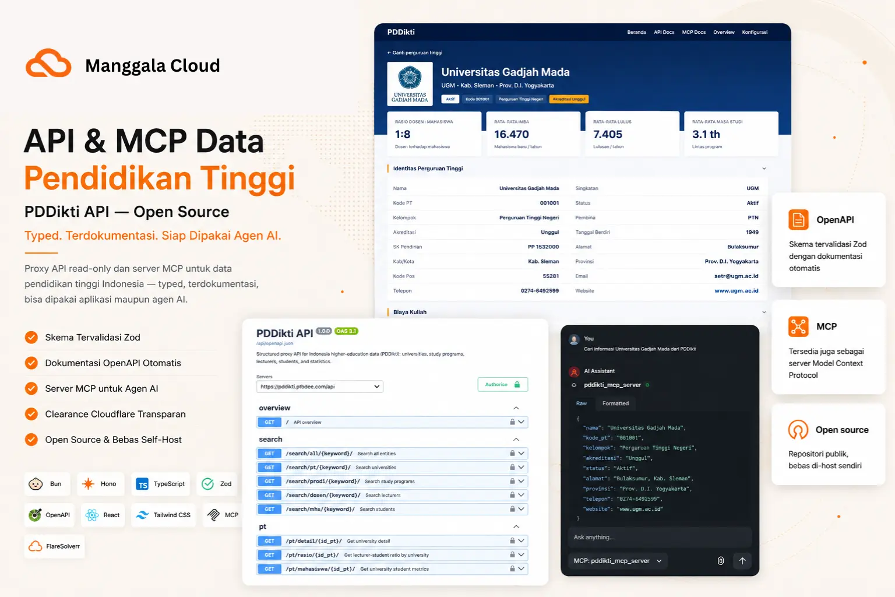Screen dimensions: 895x597
Task: Expand the /search/prodi/{keyword}/ endpoint chevron
Action: pos(522,482)
